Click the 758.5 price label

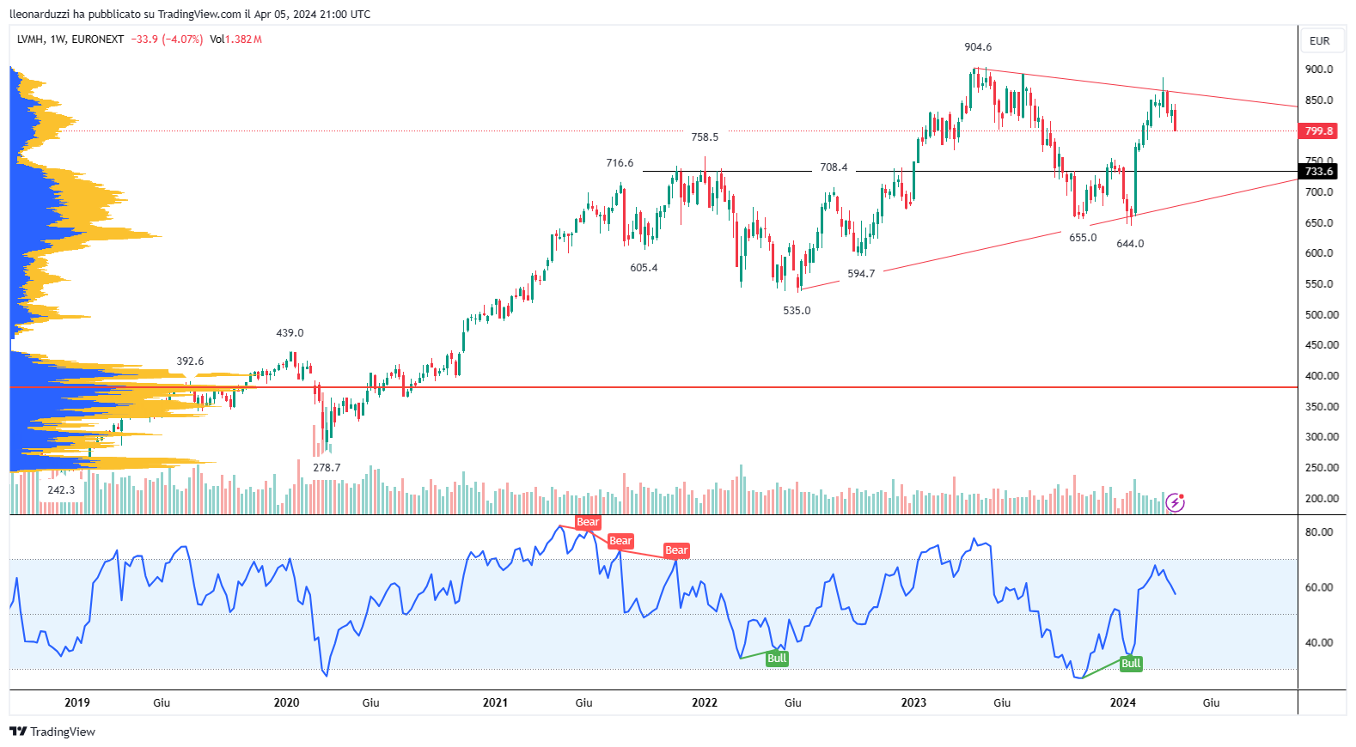click(705, 137)
